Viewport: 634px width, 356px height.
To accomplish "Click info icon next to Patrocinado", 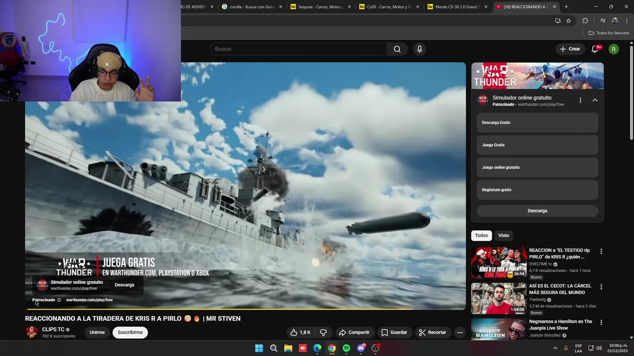I will coord(59,300).
